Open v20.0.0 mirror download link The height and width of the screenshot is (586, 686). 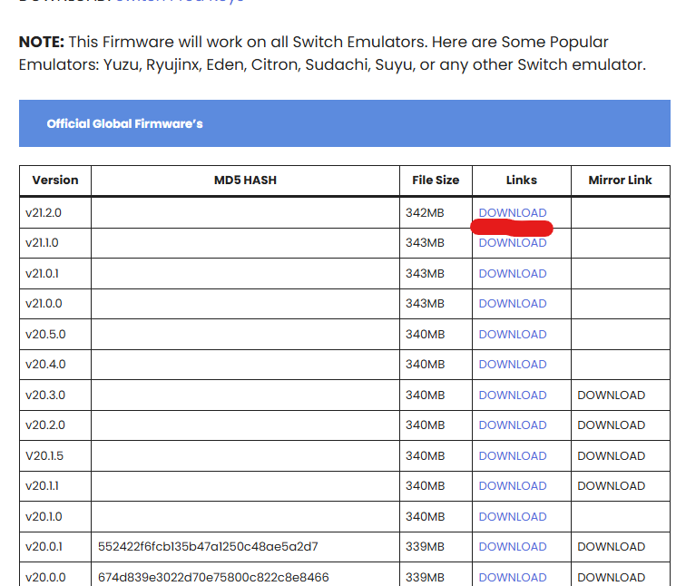(612, 578)
